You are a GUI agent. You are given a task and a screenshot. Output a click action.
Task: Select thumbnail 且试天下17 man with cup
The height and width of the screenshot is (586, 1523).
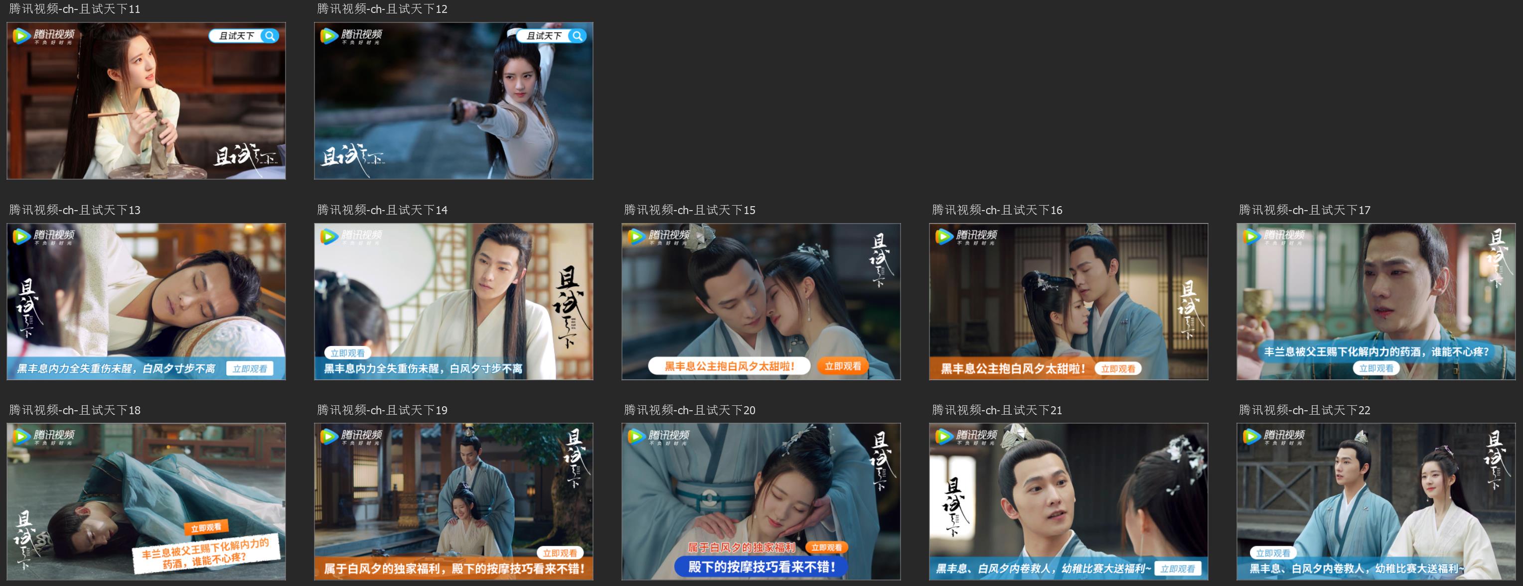[1376, 301]
